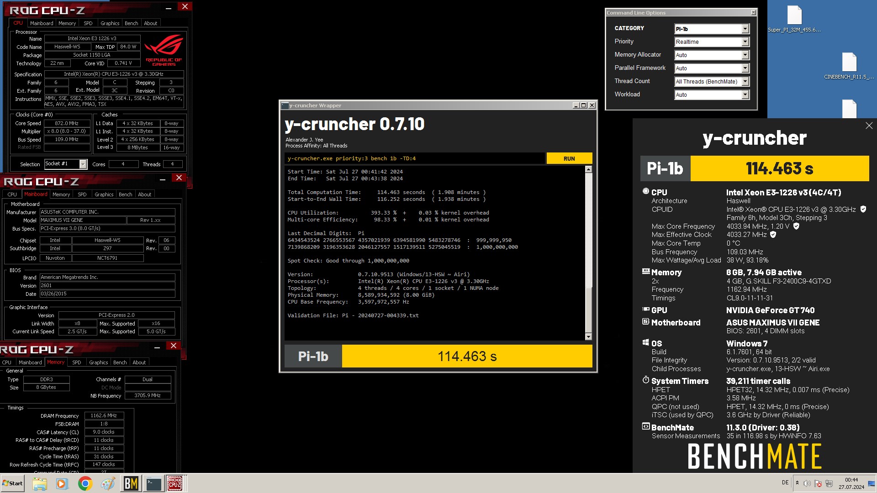Switch to the BenchMate taskbar icon

(x=131, y=483)
